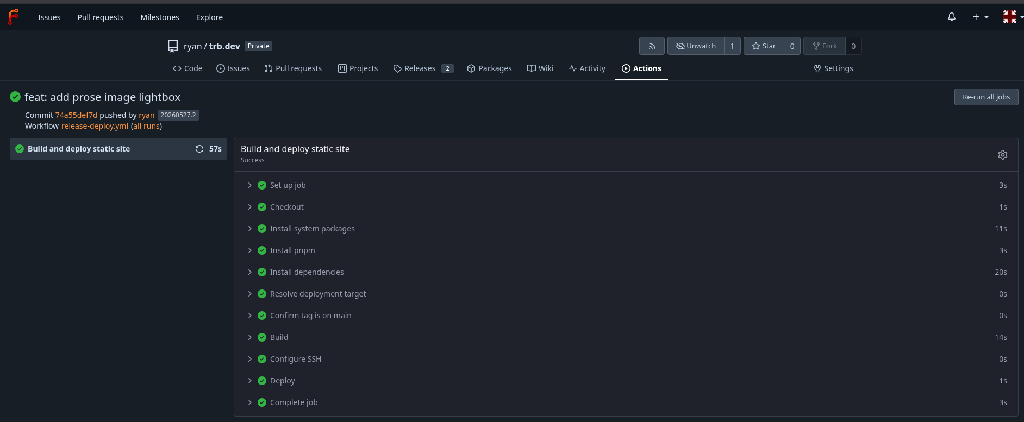This screenshot has height=422, width=1024.
Task: Open commit 74a55def7d link
Action: pyautogui.click(x=76, y=115)
